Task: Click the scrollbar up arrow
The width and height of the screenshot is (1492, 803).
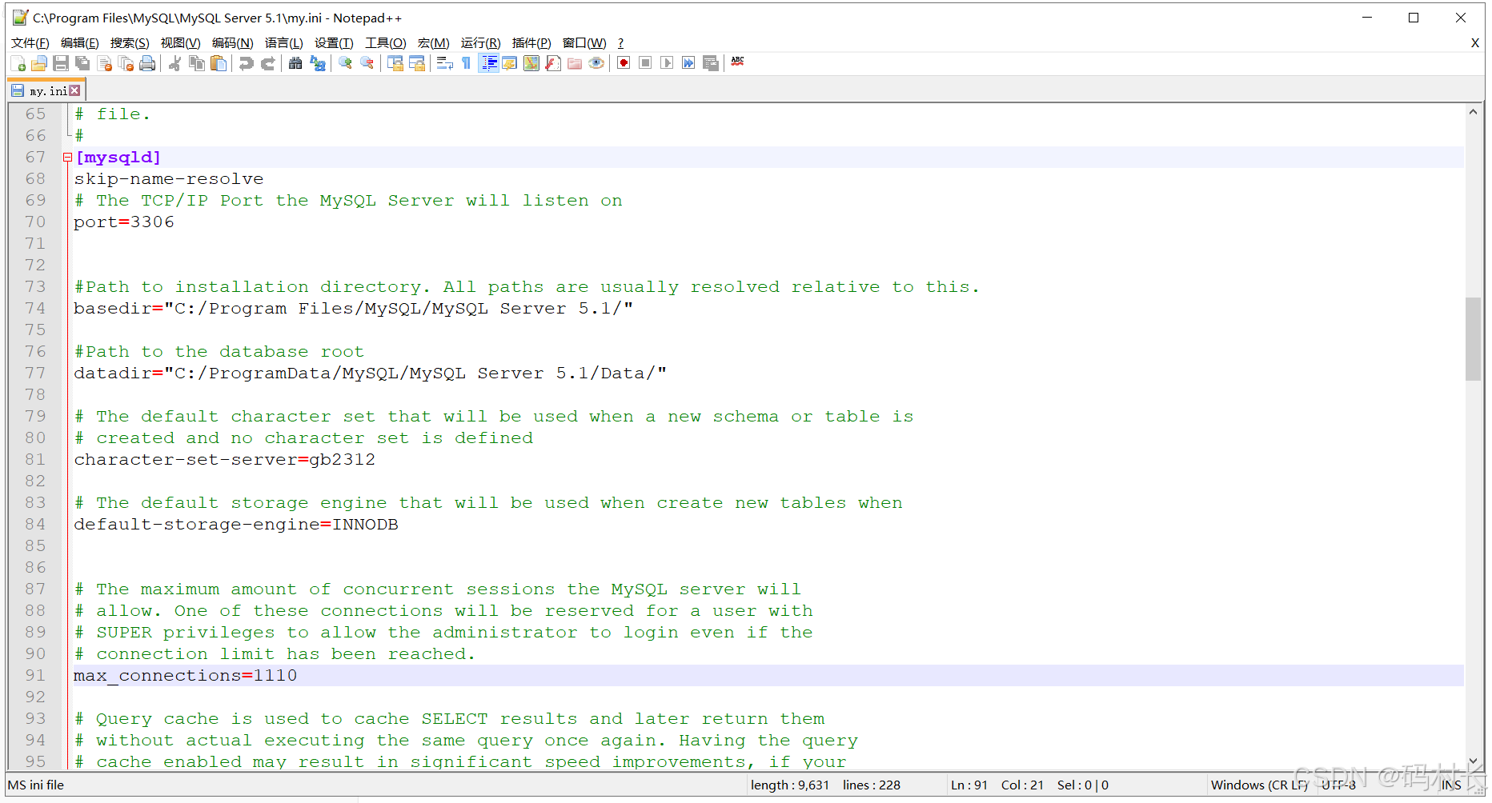Action: click(x=1473, y=113)
